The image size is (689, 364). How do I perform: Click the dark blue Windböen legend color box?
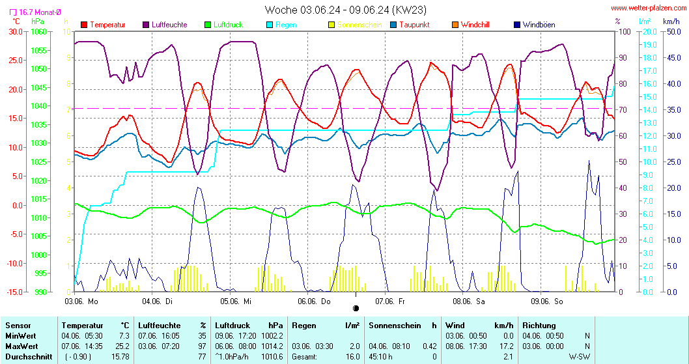(x=517, y=25)
